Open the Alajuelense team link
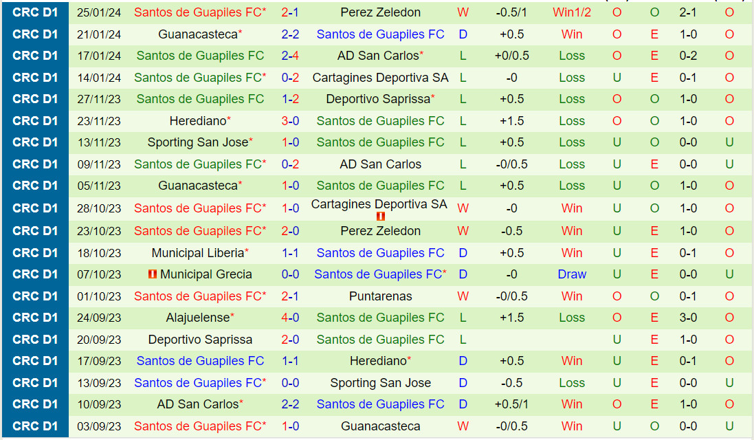This screenshot has width=754, height=440. (198, 318)
